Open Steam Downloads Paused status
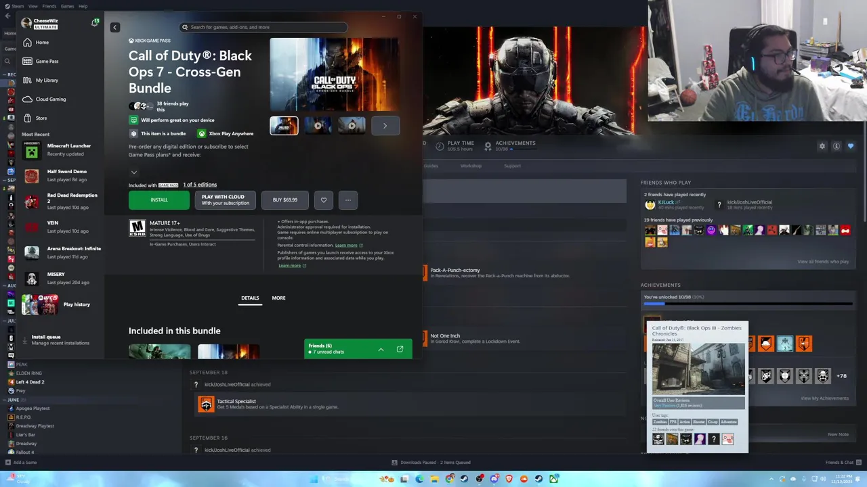Image resolution: width=867 pixels, height=487 pixels. coord(431,463)
